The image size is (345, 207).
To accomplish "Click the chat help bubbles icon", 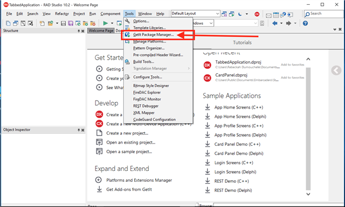I will [x=283, y=15].
